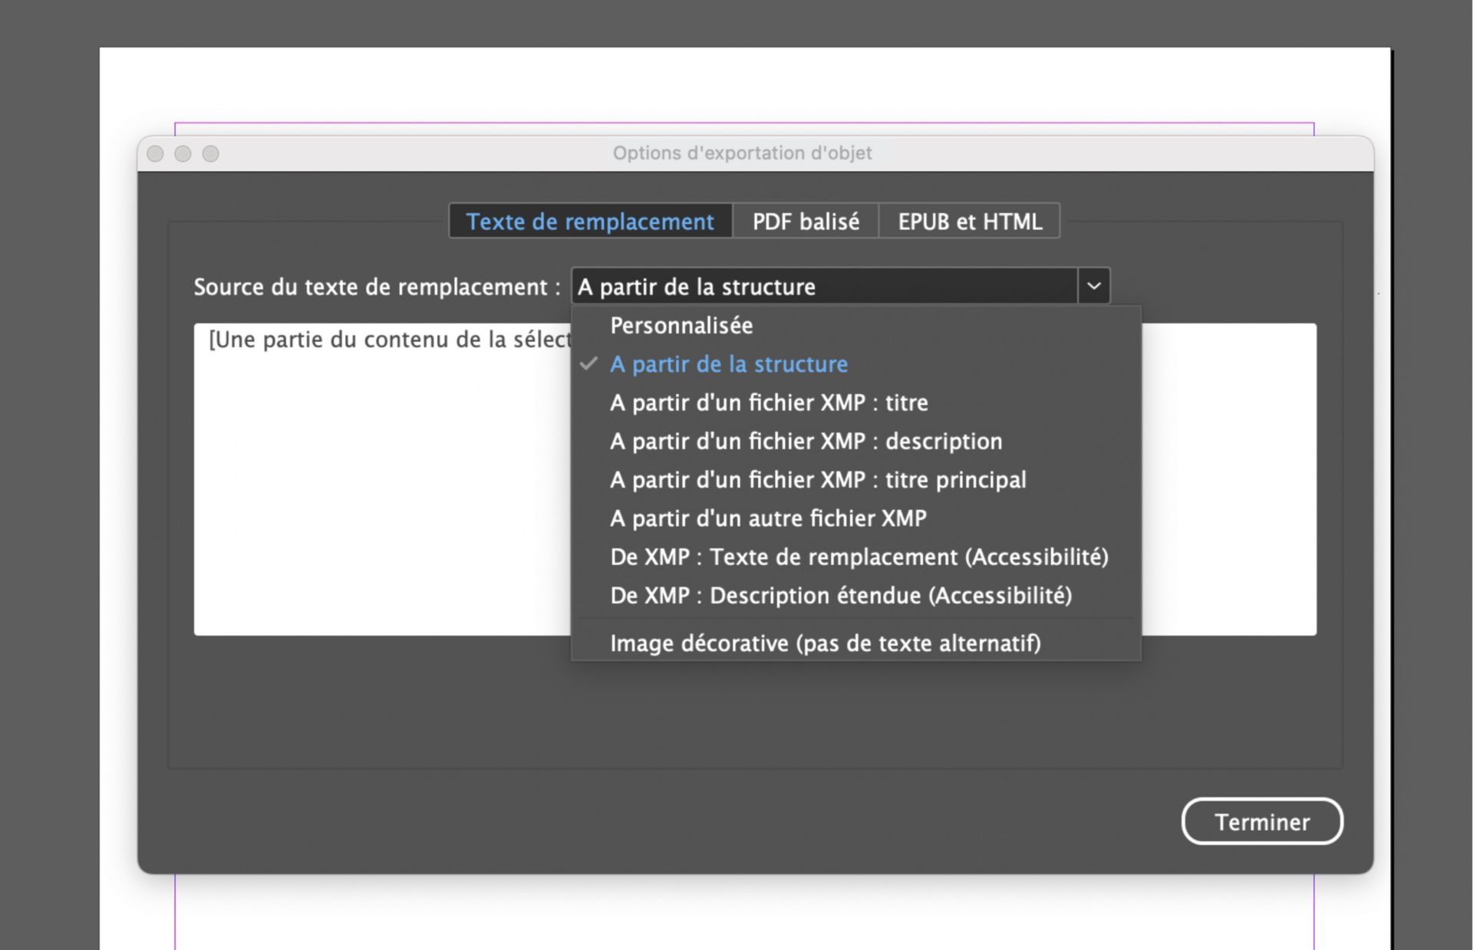
Task: Switch to the EPUB et HTML tab
Action: [969, 222]
